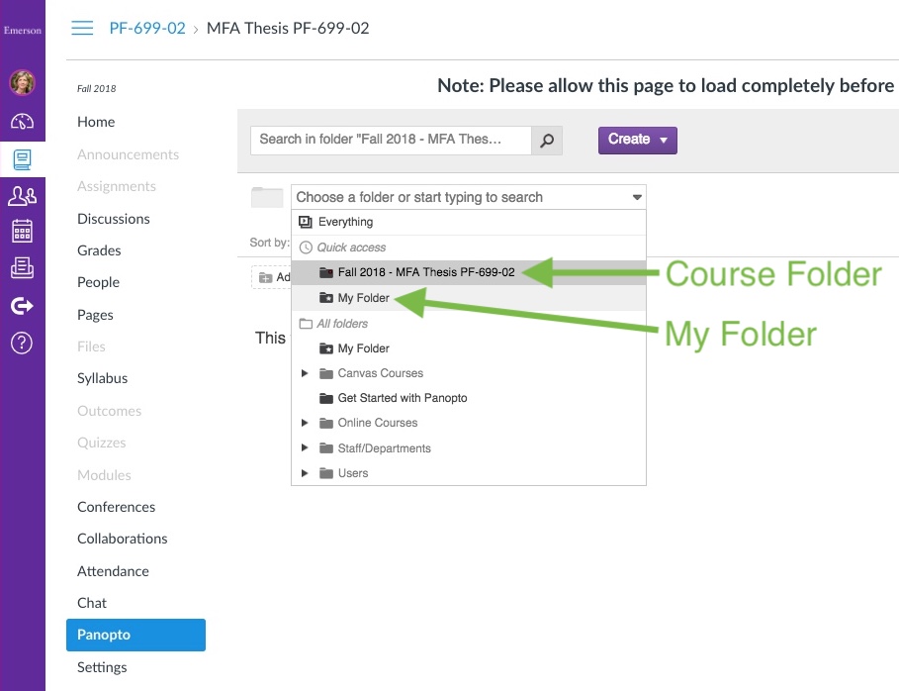This screenshot has width=899, height=691.
Task: Expand the Staff/Departments folder triangle
Action: [305, 447]
